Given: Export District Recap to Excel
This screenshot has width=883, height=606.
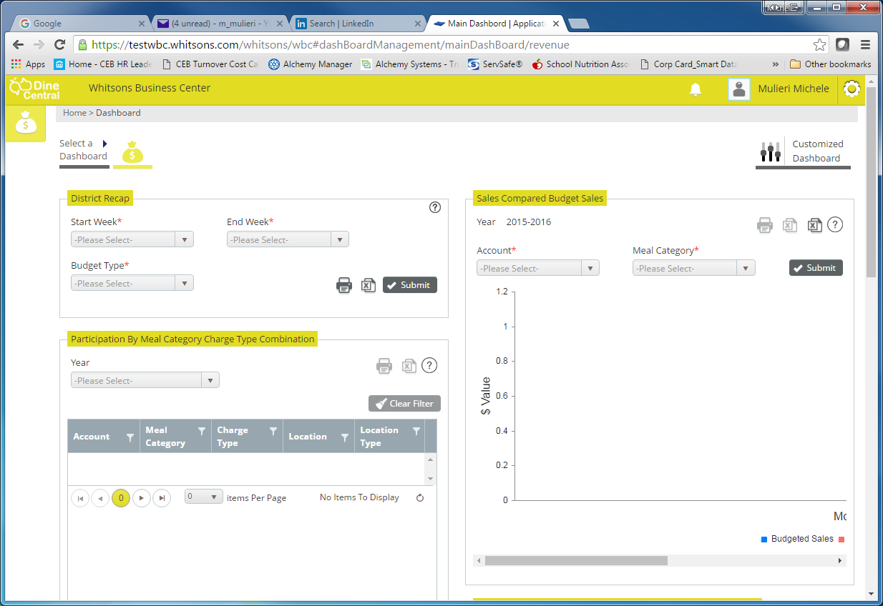Looking at the screenshot, I should coord(368,285).
